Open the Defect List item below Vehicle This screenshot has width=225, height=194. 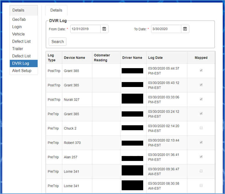[x=21, y=41]
